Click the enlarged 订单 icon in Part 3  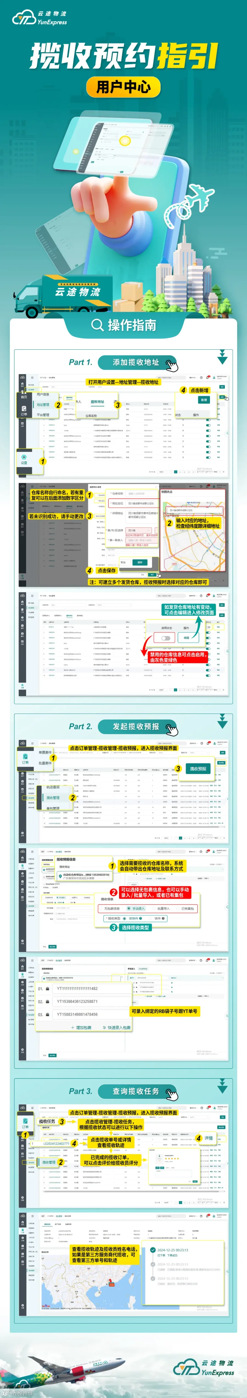(x=25, y=1123)
